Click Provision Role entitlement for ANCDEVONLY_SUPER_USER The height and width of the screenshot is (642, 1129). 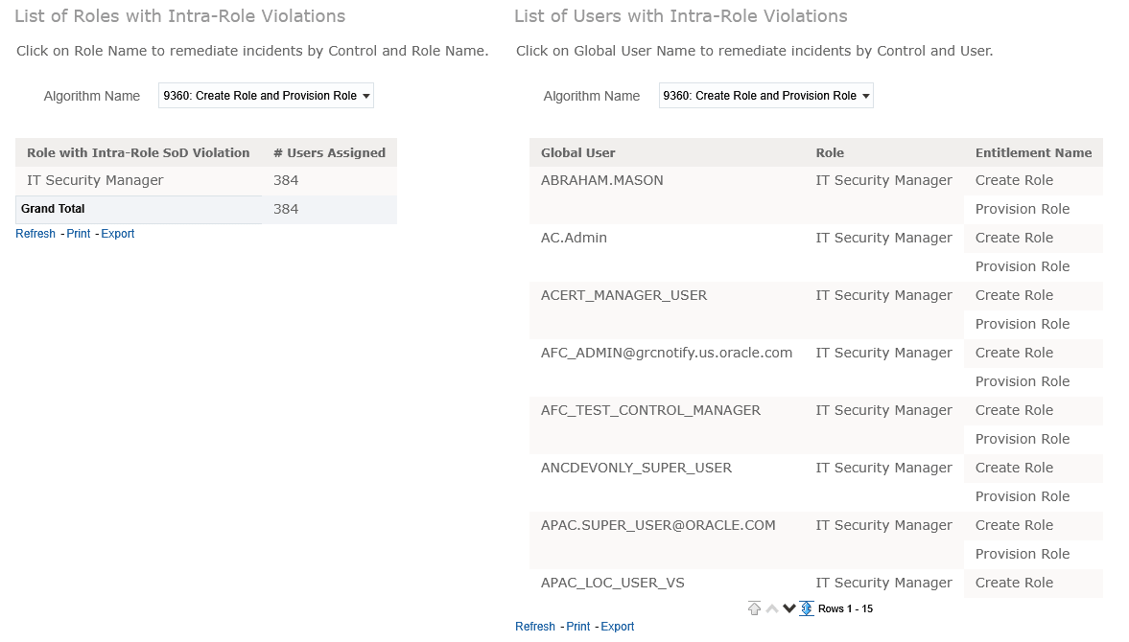(x=1023, y=496)
